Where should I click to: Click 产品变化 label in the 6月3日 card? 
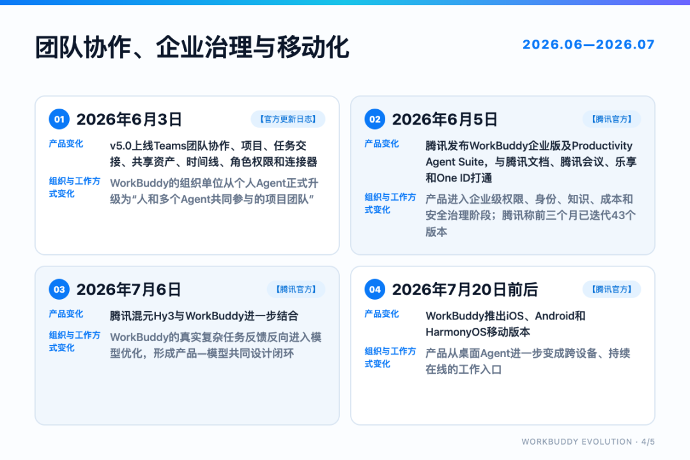coord(66,144)
